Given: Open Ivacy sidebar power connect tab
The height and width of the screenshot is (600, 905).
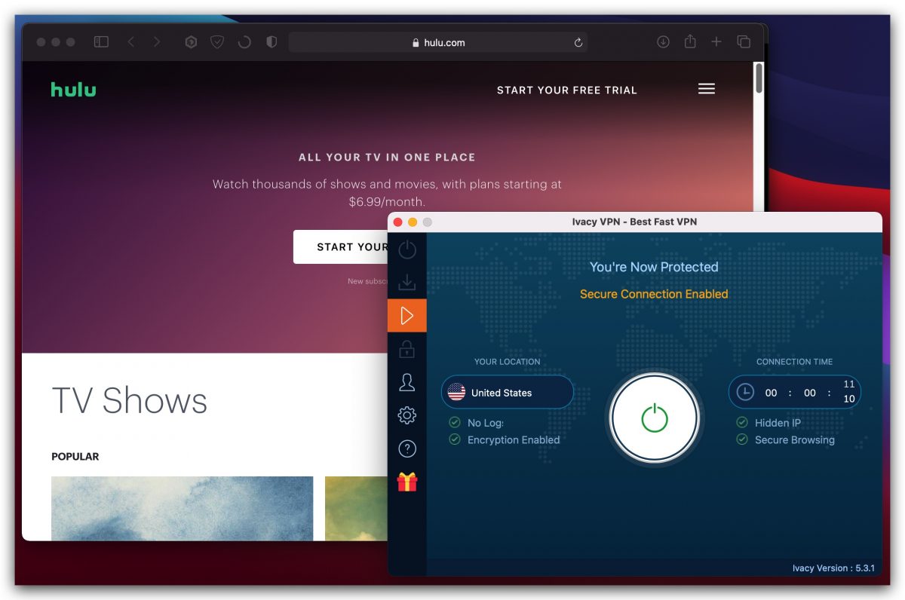Looking at the screenshot, I should coord(407,250).
